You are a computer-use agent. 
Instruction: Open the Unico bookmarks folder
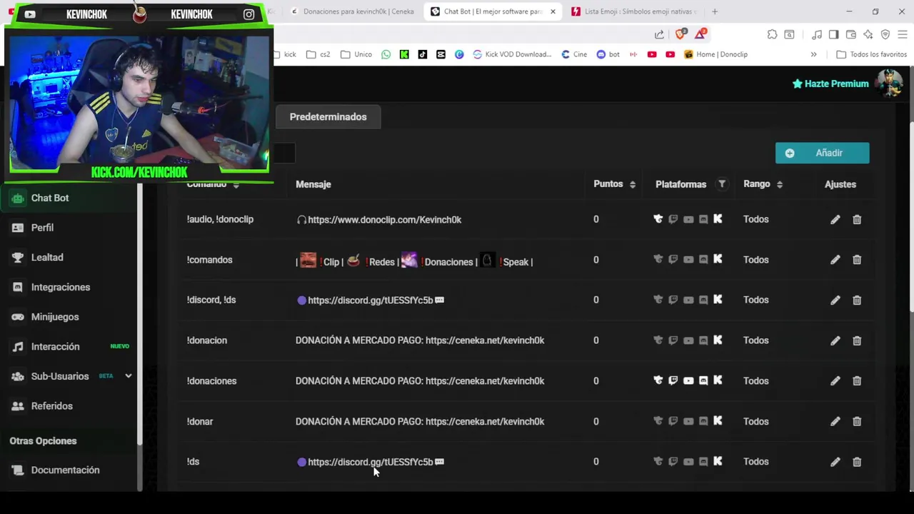pyautogui.click(x=356, y=54)
